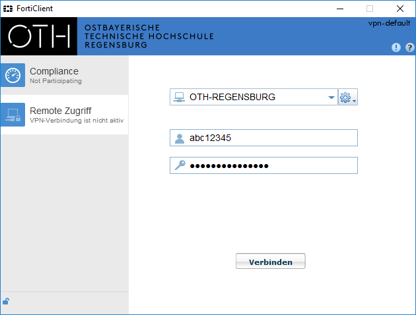Open help via the question mark icon
The height and width of the screenshot is (315, 416).
coord(409,47)
